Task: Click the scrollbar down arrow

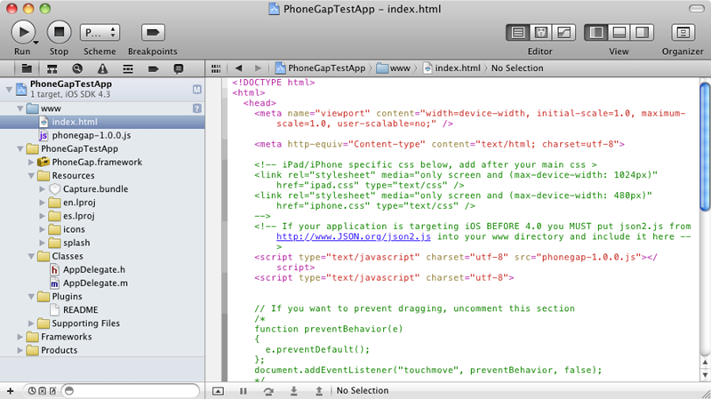Action: point(705,375)
